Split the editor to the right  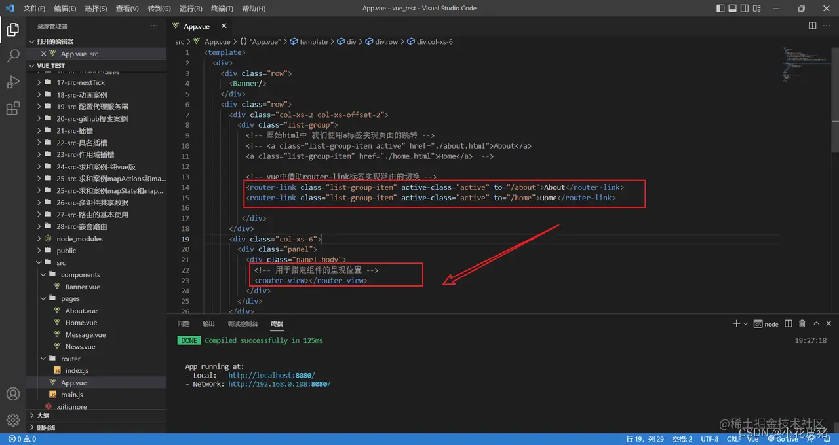(812, 26)
